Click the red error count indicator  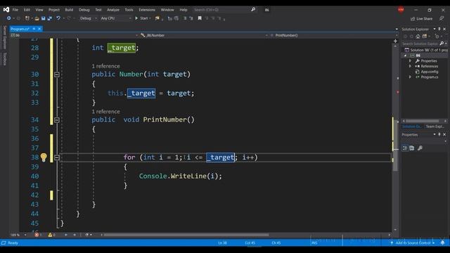coord(38,235)
